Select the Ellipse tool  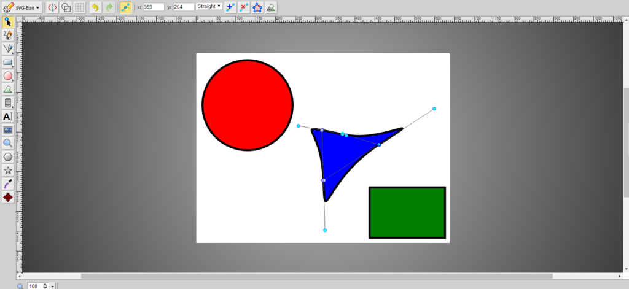[8, 75]
